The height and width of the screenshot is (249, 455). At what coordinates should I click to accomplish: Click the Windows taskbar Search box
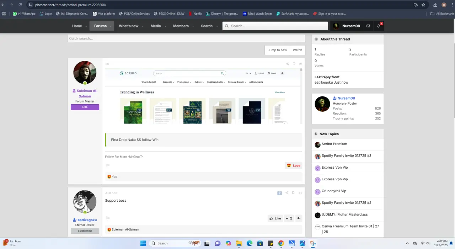click(x=174, y=243)
